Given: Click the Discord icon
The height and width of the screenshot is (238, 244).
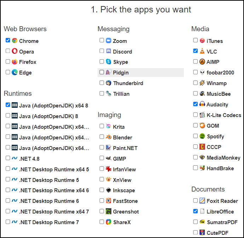Looking at the screenshot, I should pos(109,51).
